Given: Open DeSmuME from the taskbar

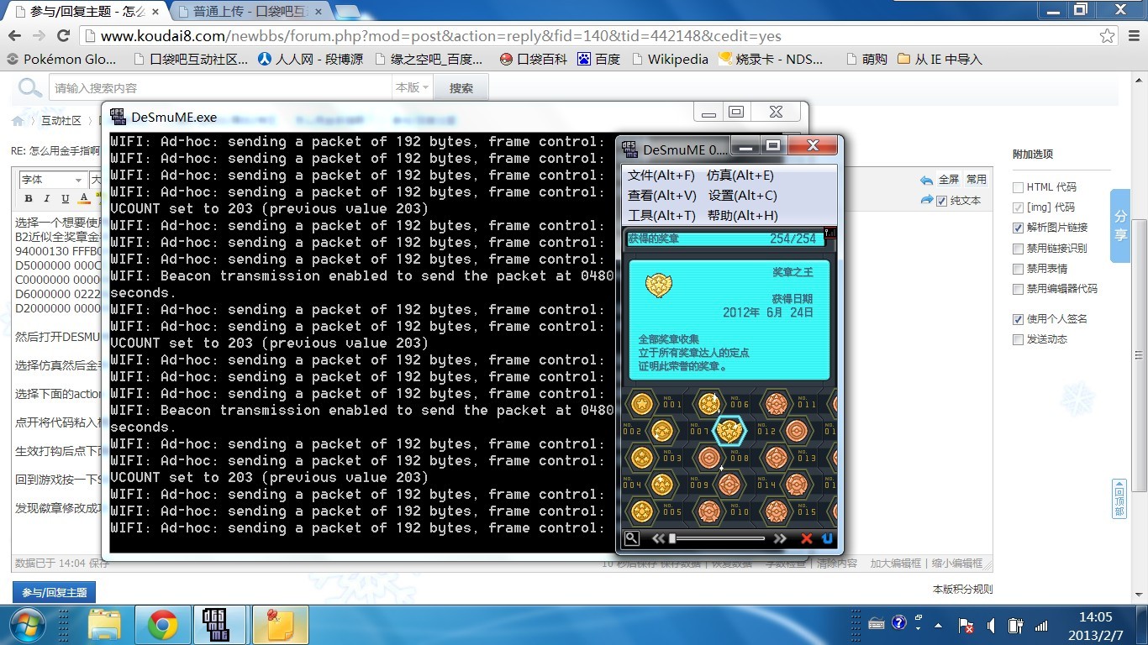Looking at the screenshot, I should 219,625.
